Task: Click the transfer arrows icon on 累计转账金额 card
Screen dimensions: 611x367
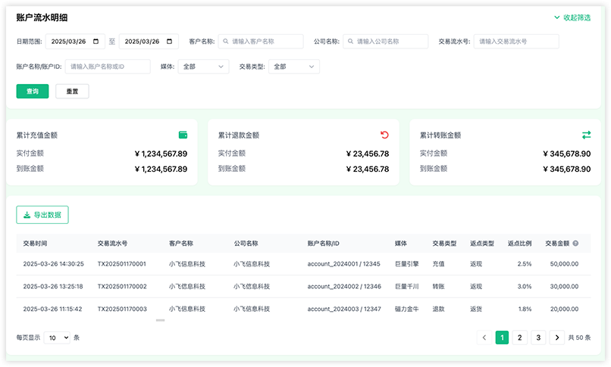Action: pos(586,135)
